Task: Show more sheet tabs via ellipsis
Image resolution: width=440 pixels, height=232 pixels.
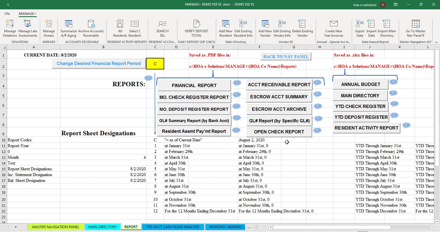Action: pyautogui.click(x=249, y=227)
